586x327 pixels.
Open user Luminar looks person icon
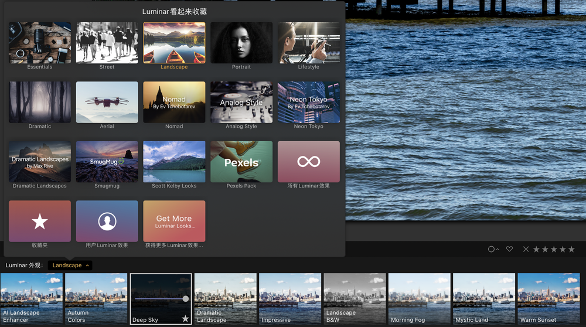pos(107,222)
